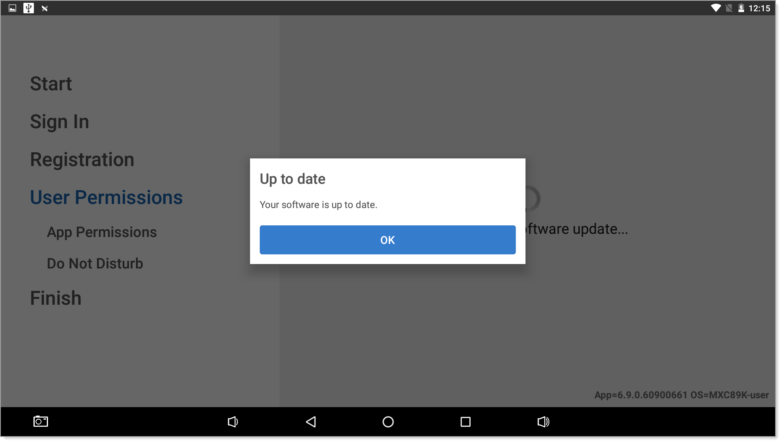Expand the Do Not Disturb settings
This screenshot has width=782, height=443.
pyautogui.click(x=95, y=262)
